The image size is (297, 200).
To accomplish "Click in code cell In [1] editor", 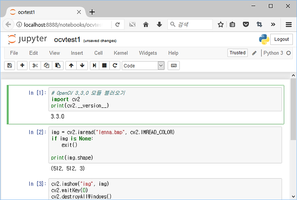I will (165, 99).
